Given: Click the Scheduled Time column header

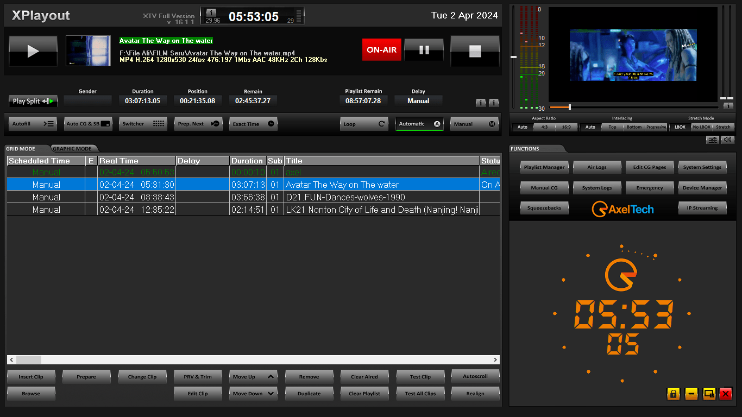Looking at the screenshot, I should pos(46,161).
